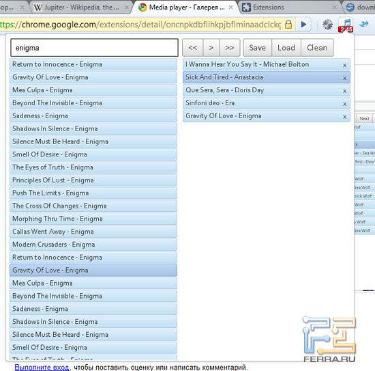Image resolution: width=375 pixels, height=371 pixels.
Task: Close the Media player tab
Action: [x=230, y=8]
